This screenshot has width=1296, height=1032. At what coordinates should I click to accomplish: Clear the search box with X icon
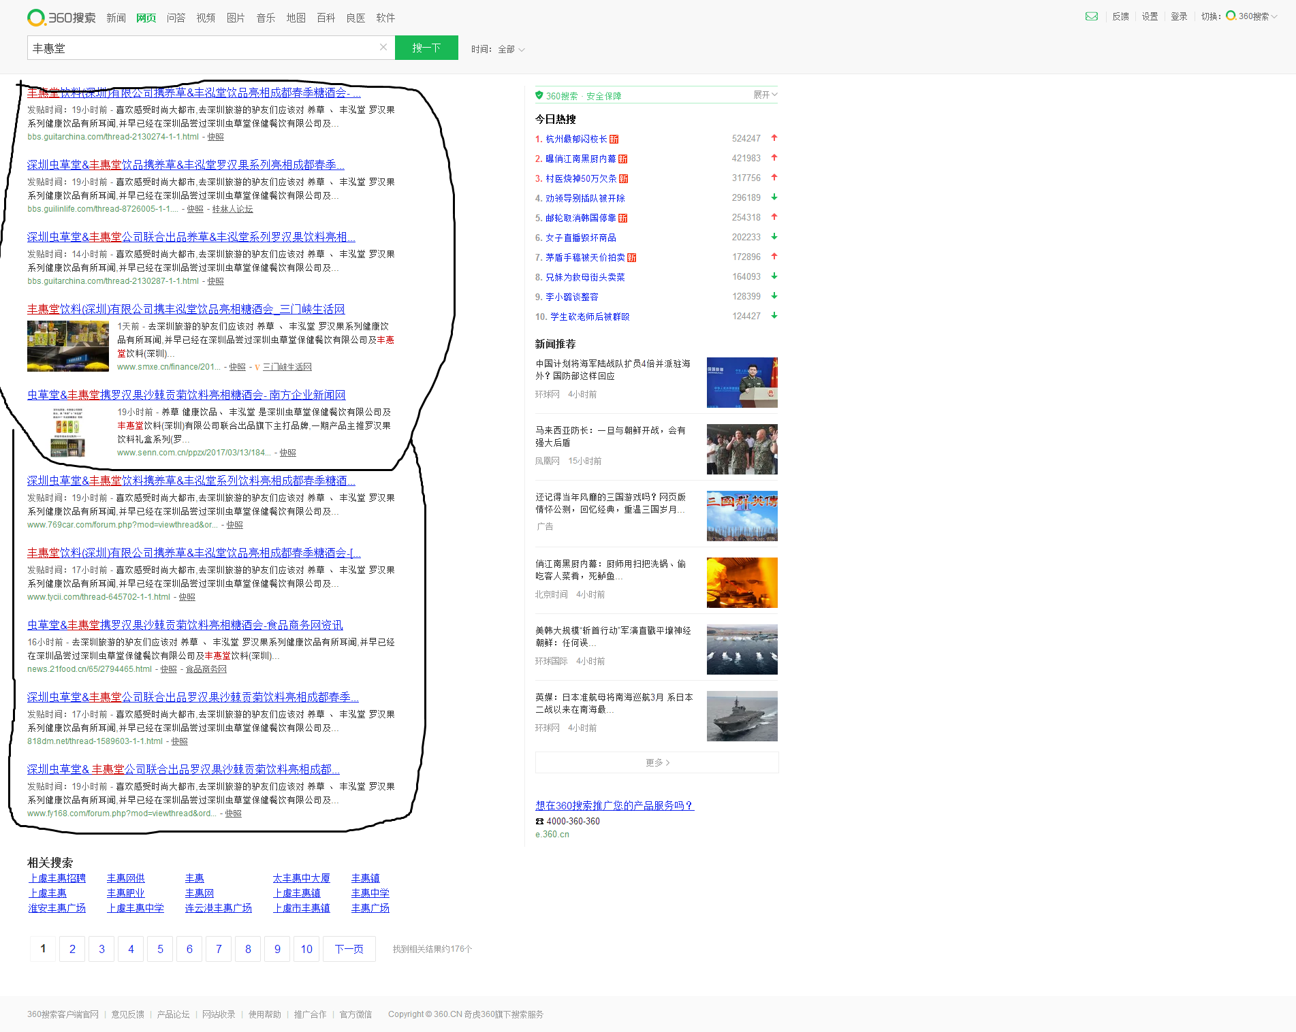click(383, 47)
